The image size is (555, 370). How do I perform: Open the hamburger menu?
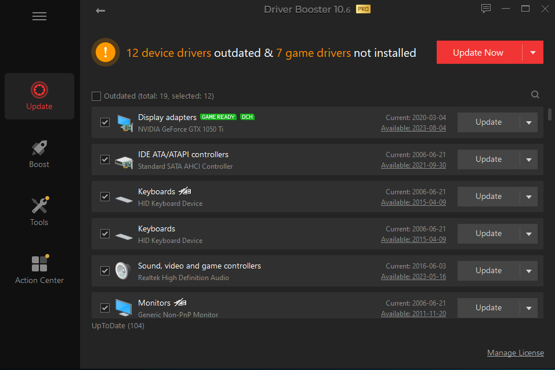coord(39,16)
